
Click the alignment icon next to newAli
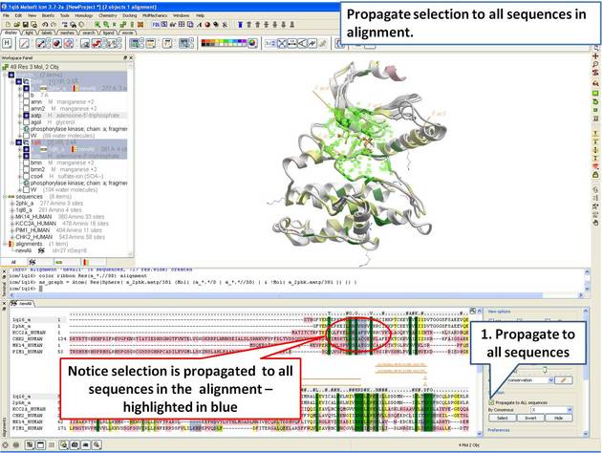pos(41,250)
